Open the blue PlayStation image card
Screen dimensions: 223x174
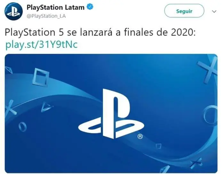point(111,113)
